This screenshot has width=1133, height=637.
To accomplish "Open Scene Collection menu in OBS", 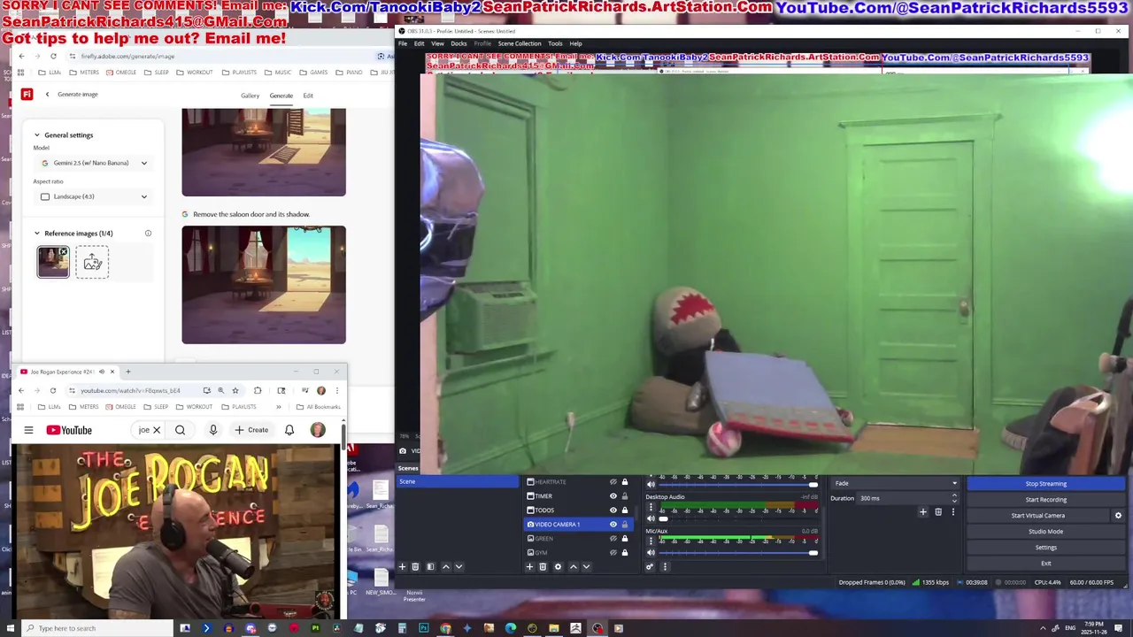I will click(520, 43).
